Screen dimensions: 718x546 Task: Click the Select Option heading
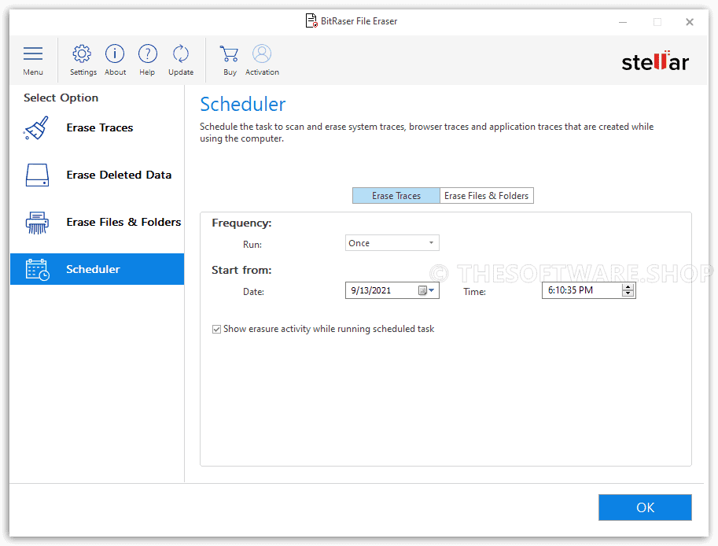click(61, 98)
